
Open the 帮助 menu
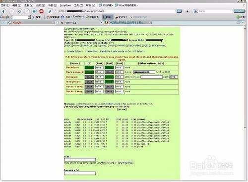91,5
